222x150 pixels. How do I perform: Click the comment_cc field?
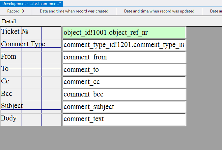click(x=124, y=82)
